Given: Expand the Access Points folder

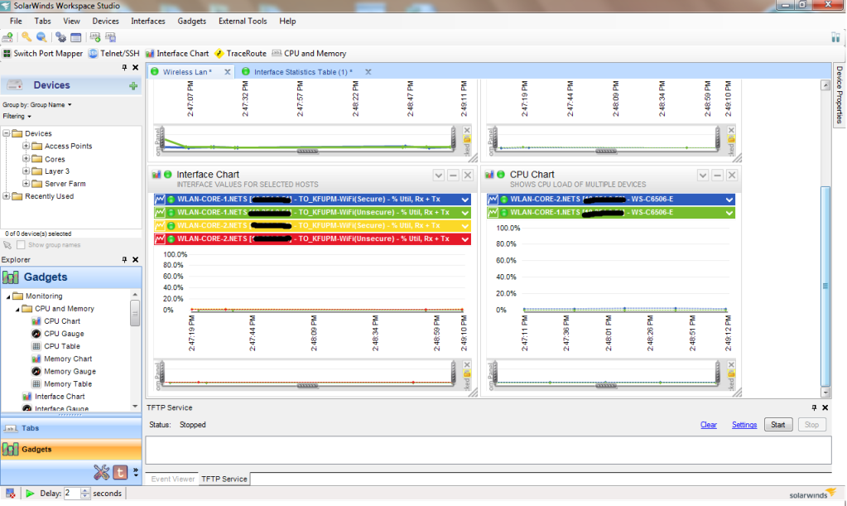Looking at the screenshot, I should point(26,147).
